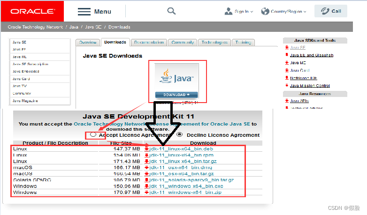The image size is (367, 215).
Task: Click Java EE and Glassfish link
Action: pyautogui.click(x=312, y=55)
